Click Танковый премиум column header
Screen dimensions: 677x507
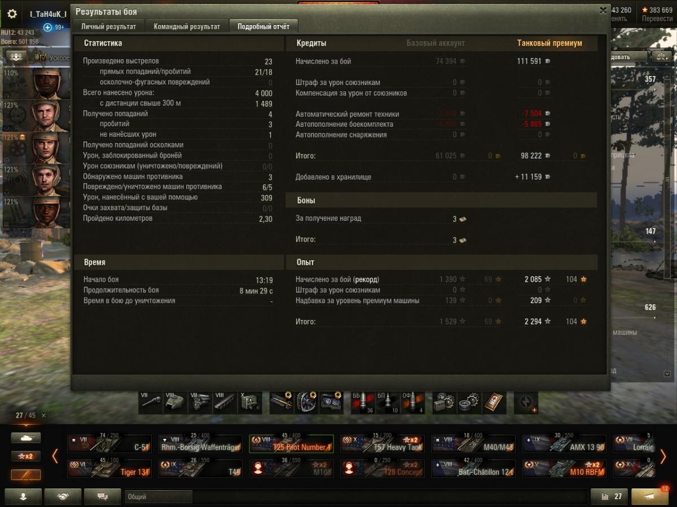549,43
